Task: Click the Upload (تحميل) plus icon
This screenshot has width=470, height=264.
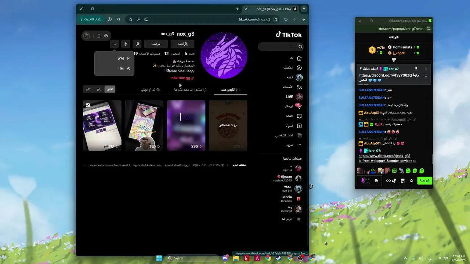Action: pyautogui.click(x=299, y=126)
